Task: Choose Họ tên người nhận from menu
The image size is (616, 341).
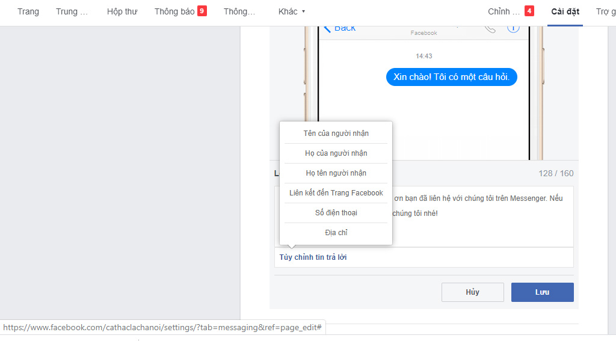Action: (x=336, y=173)
